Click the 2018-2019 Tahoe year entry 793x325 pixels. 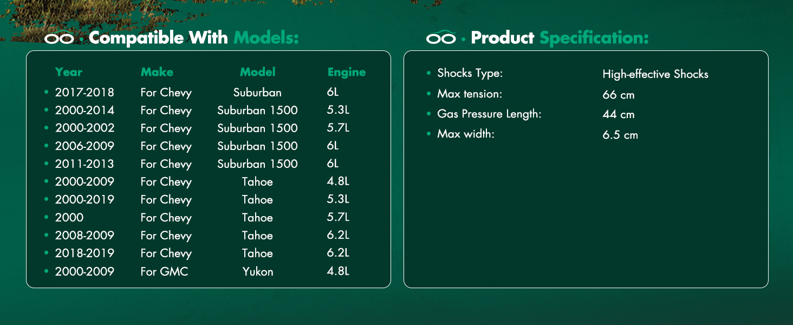84,253
